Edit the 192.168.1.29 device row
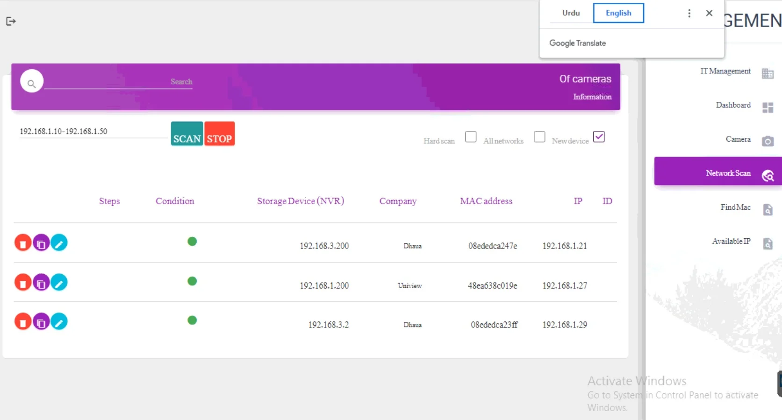Viewport: 782px width, 420px height. tap(59, 322)
